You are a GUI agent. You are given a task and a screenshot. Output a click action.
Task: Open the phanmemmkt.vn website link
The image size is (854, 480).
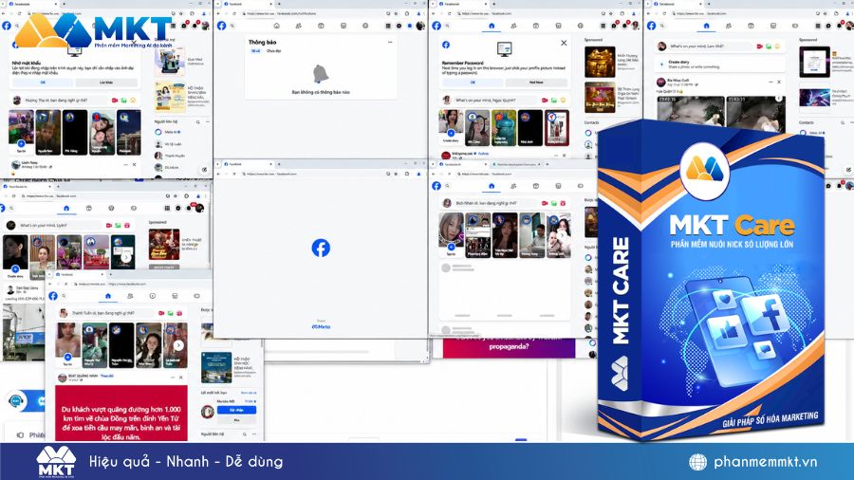point(765,462)
